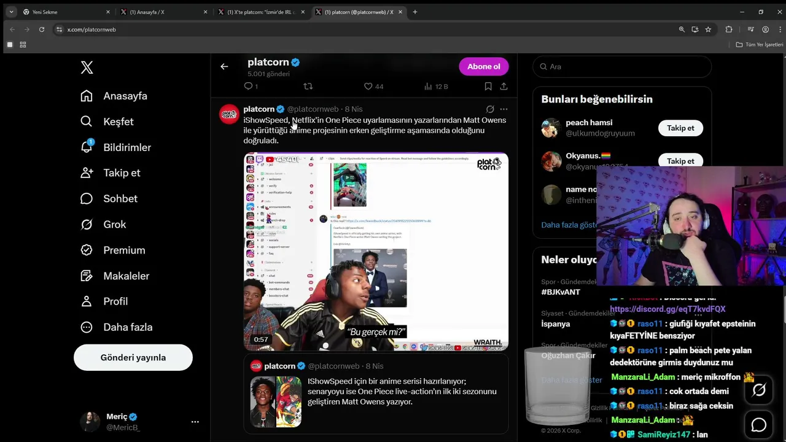Open a new browser tab
Screen dimensions: 786x442
tap(415, 12)
